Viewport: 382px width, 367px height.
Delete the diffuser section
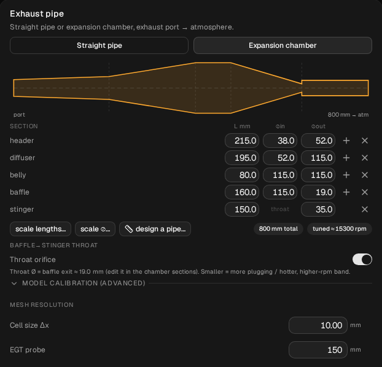[x=364, y=158]
